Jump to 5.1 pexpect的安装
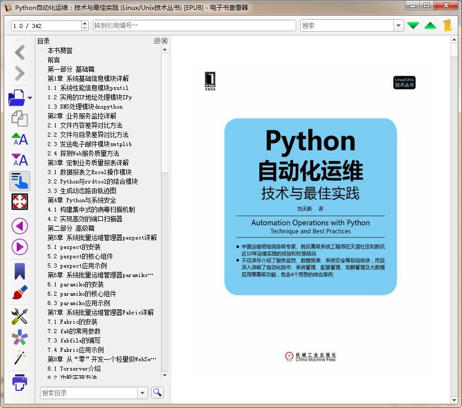 (74, 247)
